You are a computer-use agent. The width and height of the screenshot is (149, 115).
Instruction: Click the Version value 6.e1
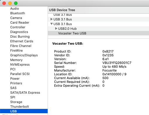click(x=105, y=59)
